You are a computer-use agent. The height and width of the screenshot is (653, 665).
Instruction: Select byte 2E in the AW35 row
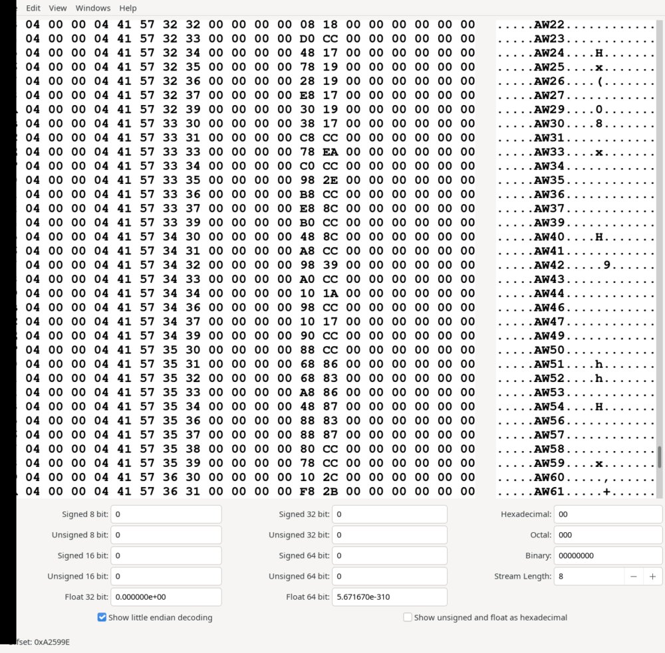pos(330,180)
